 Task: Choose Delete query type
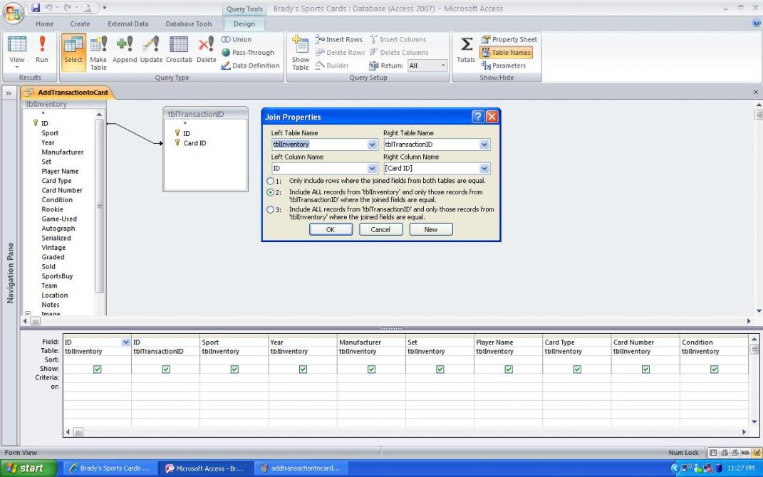click(x=207, y=50)
